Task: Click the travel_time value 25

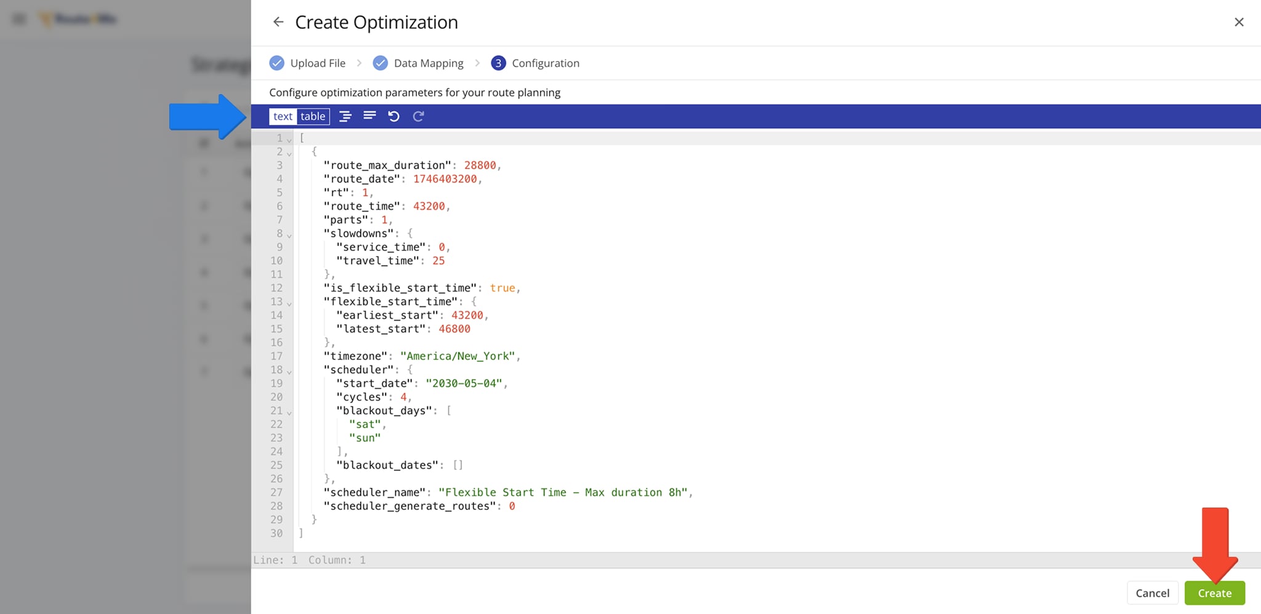Action: [x=438, y=260]
